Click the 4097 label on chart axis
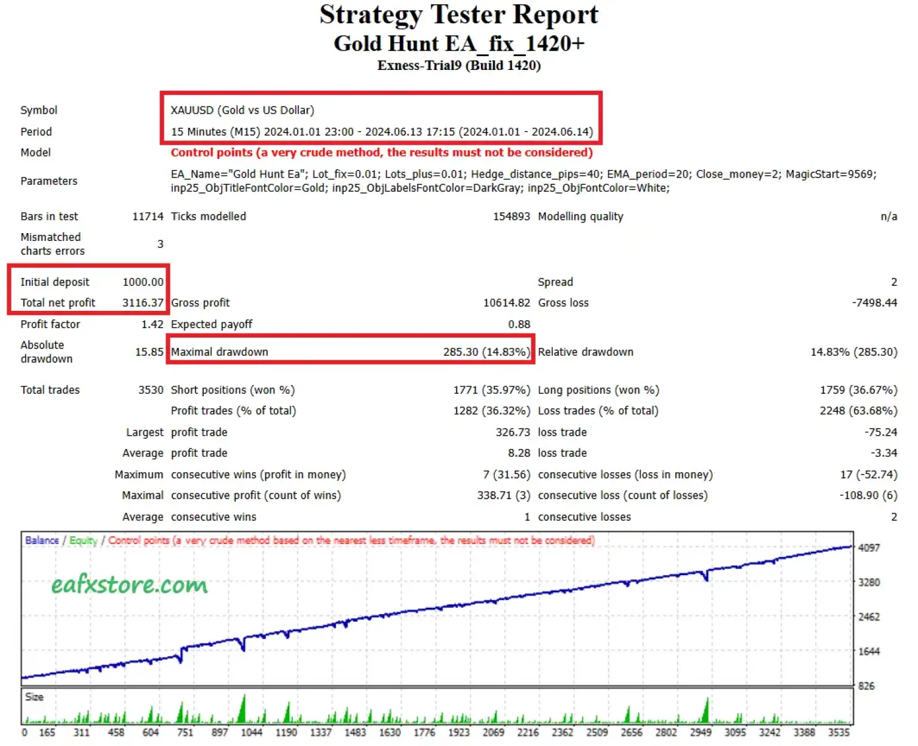The image size is (918, 746). tap(868, 548)
